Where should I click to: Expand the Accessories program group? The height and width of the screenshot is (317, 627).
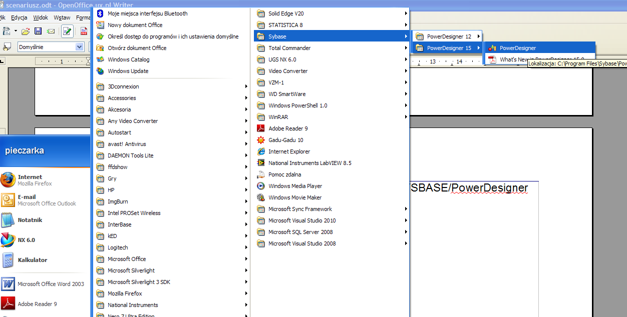[x=170, y=98]
